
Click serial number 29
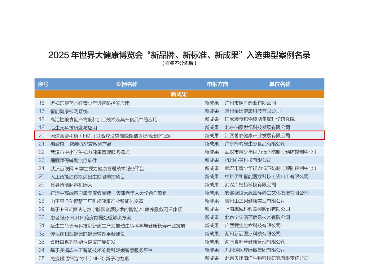tap(42, 209)
